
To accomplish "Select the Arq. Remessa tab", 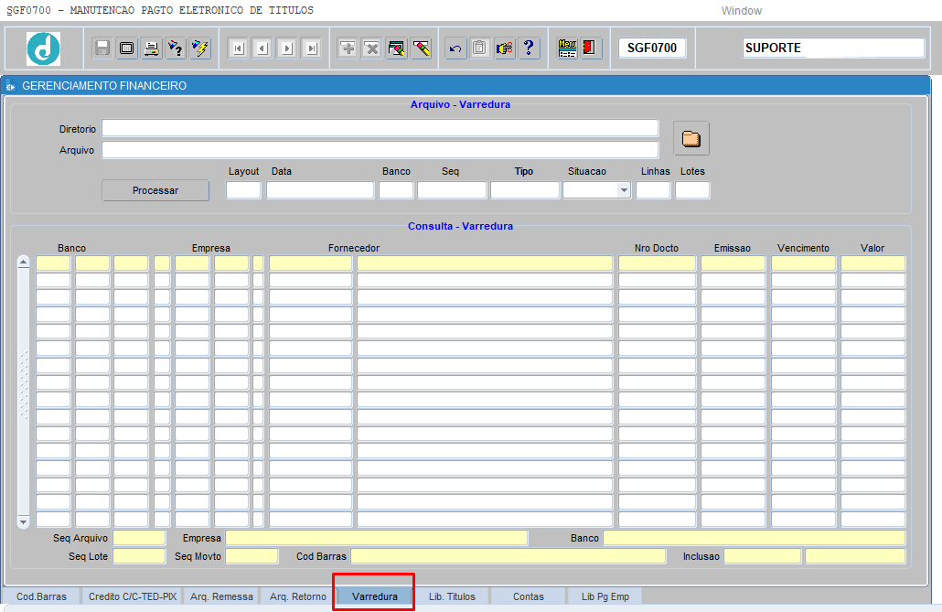I will [221, 596].
